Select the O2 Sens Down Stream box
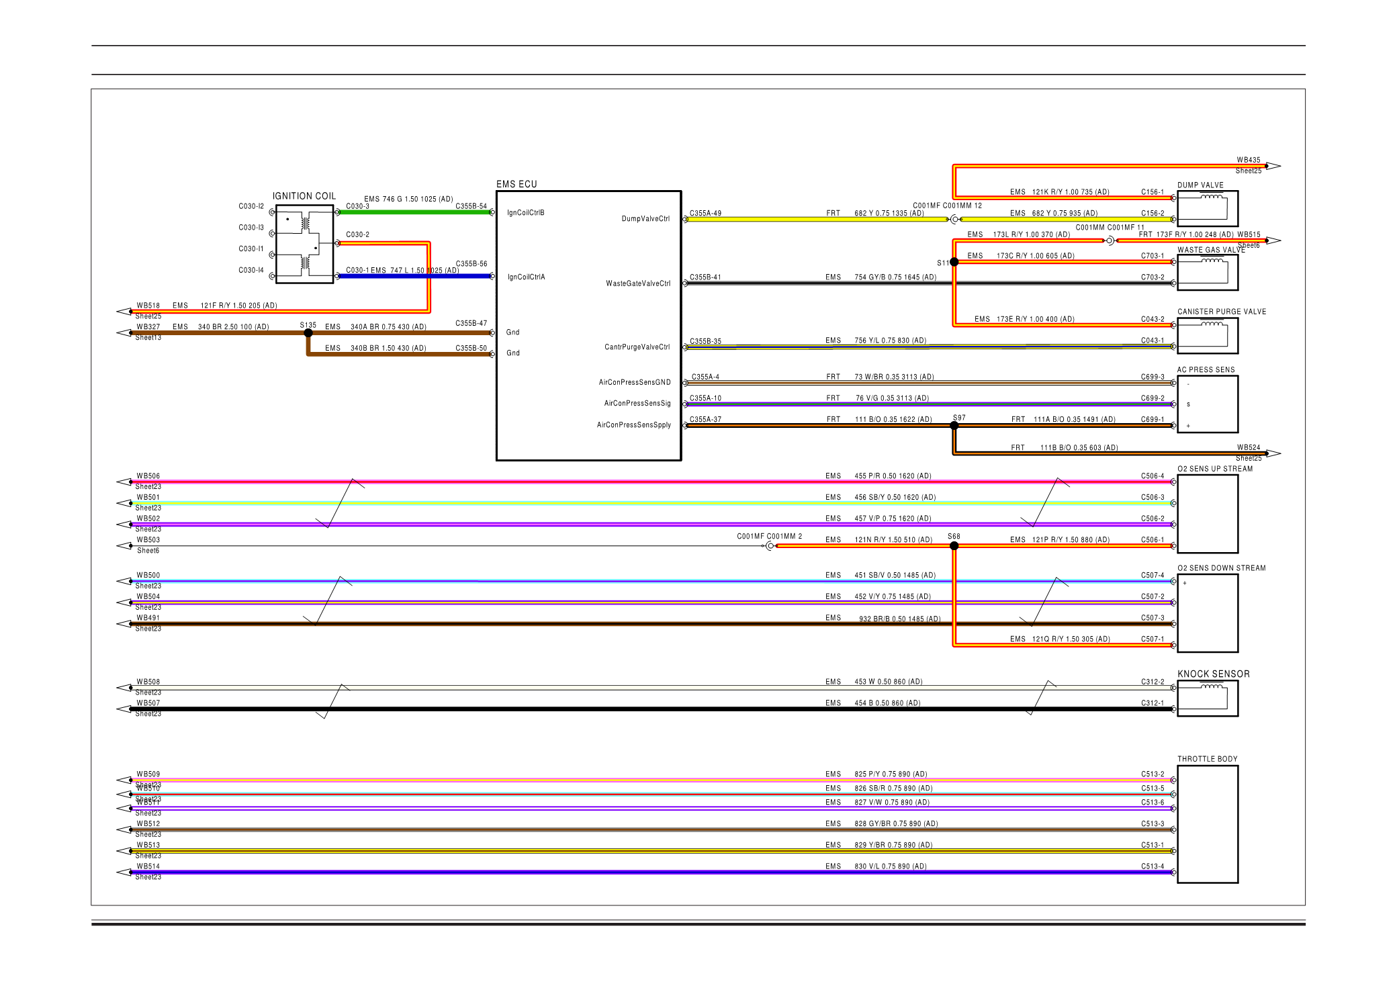 point(1207,613)
